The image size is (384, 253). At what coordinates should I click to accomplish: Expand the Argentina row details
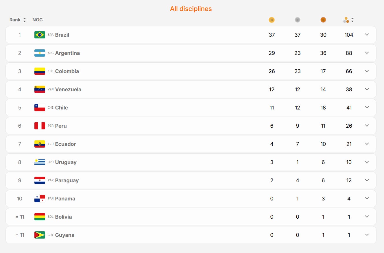367,53
